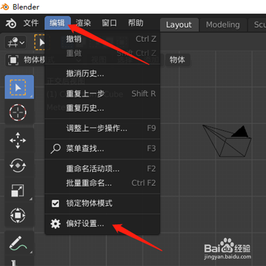Click the magnifier icon beside 菜单查找
The height and width of the screenshot is (266, 266).
tap(56, 149)
